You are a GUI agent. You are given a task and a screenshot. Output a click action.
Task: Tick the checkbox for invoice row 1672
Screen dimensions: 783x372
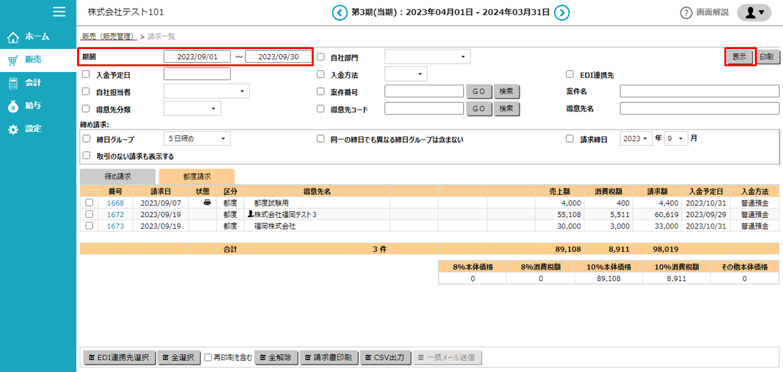pyautogui.click(x=89, y=215)
